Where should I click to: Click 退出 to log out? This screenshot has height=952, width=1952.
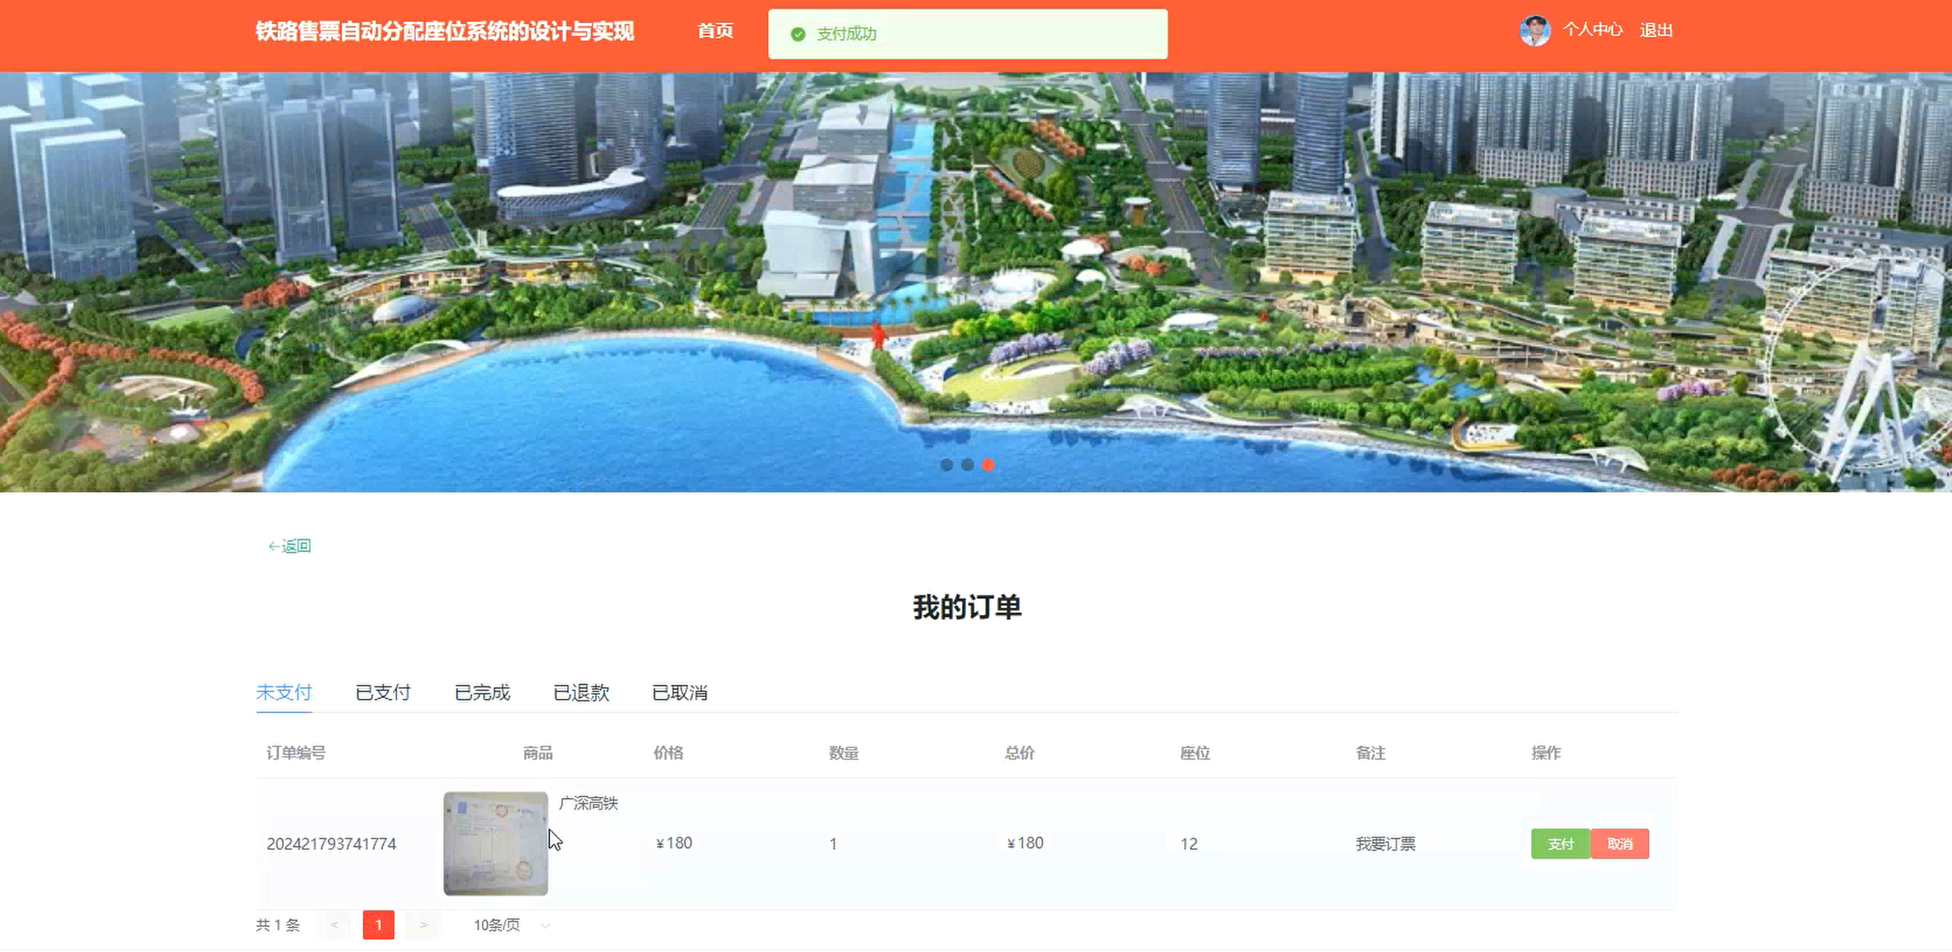pyautogui.click(x=1656, y=30)
